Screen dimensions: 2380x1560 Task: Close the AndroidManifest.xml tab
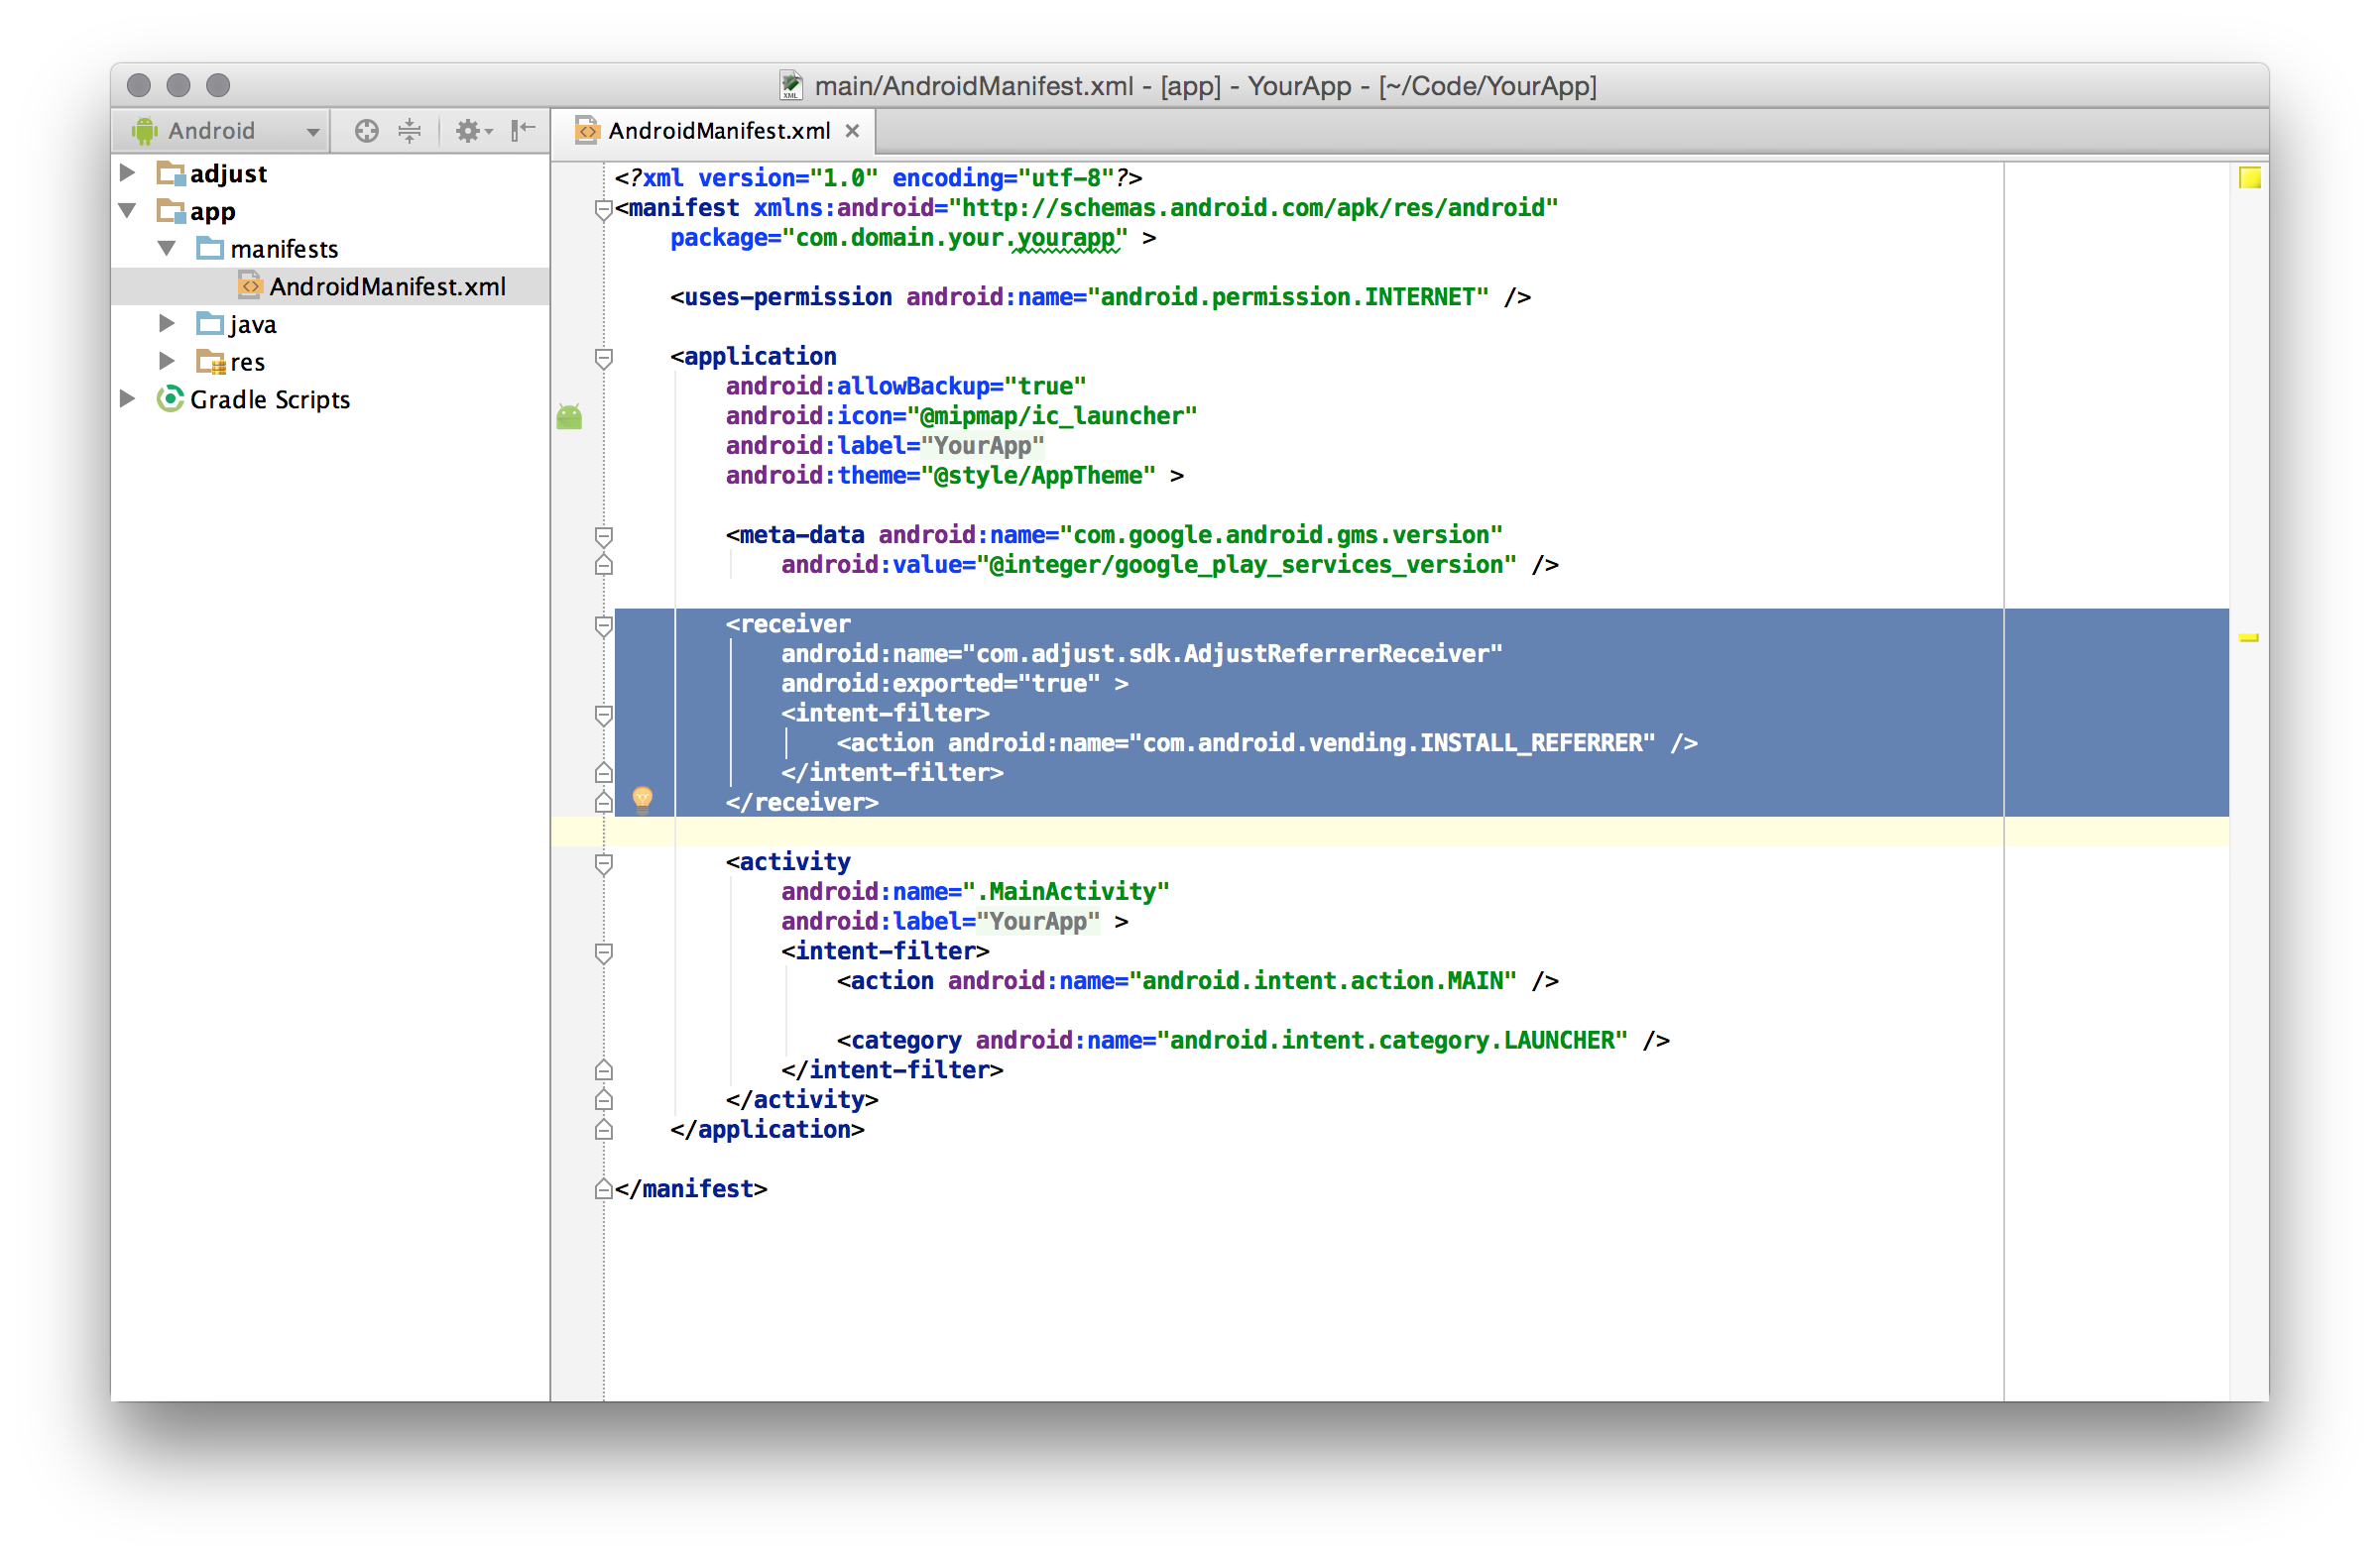coord(852,131)
